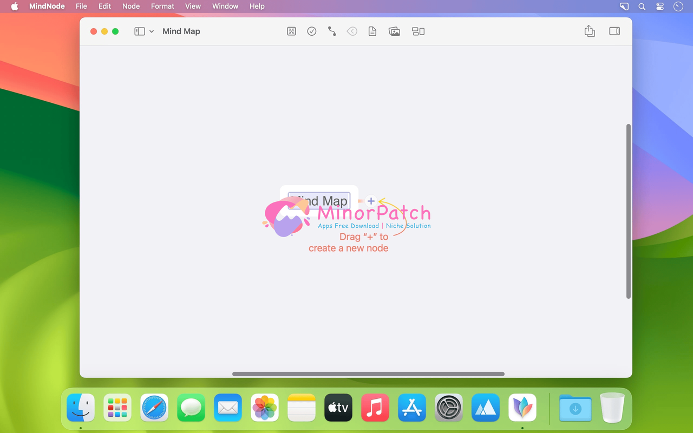Screen dimensions: 693x433
Task: Open System Settings from the Dock
Action: [x=449, y=408]
